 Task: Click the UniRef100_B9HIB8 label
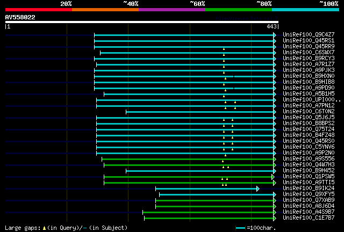309,82
